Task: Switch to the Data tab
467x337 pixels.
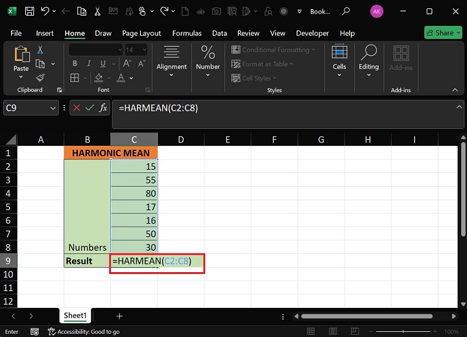Action: [x=219, y=33]
